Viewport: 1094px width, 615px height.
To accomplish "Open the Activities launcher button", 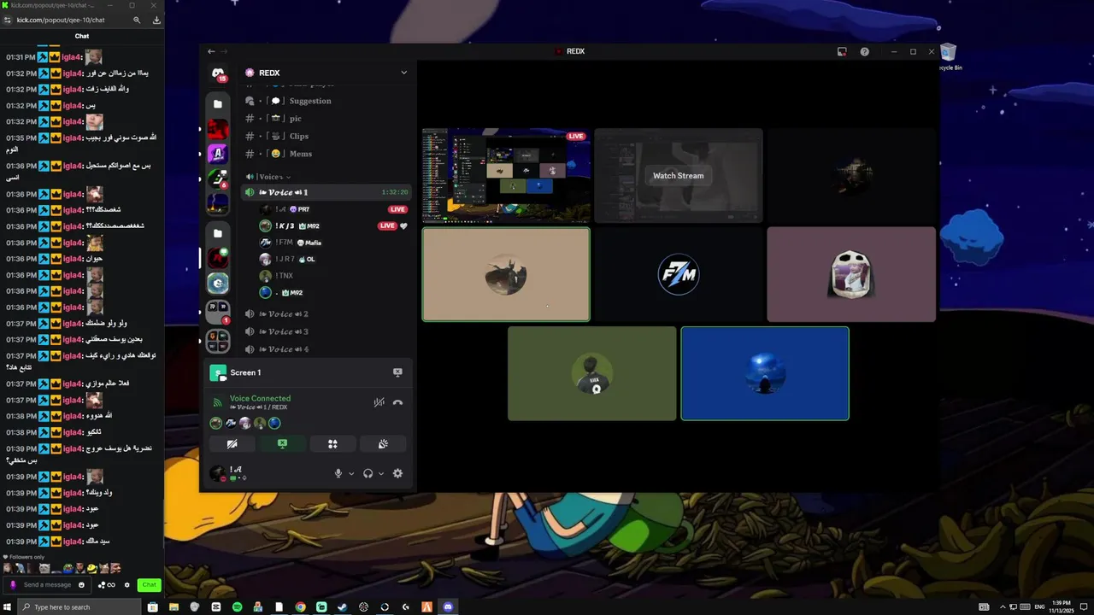I will click(x=332, y=444).
